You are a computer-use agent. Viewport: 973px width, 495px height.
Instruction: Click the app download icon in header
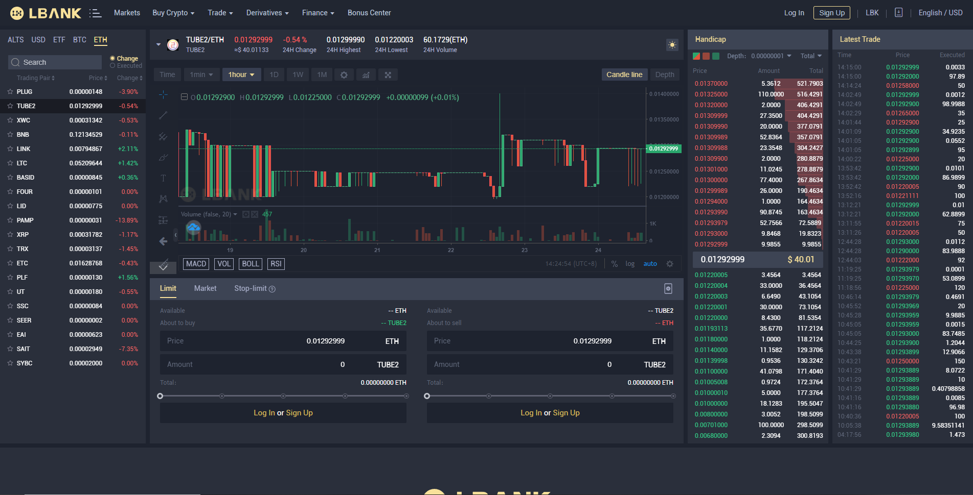coord(898,13)
